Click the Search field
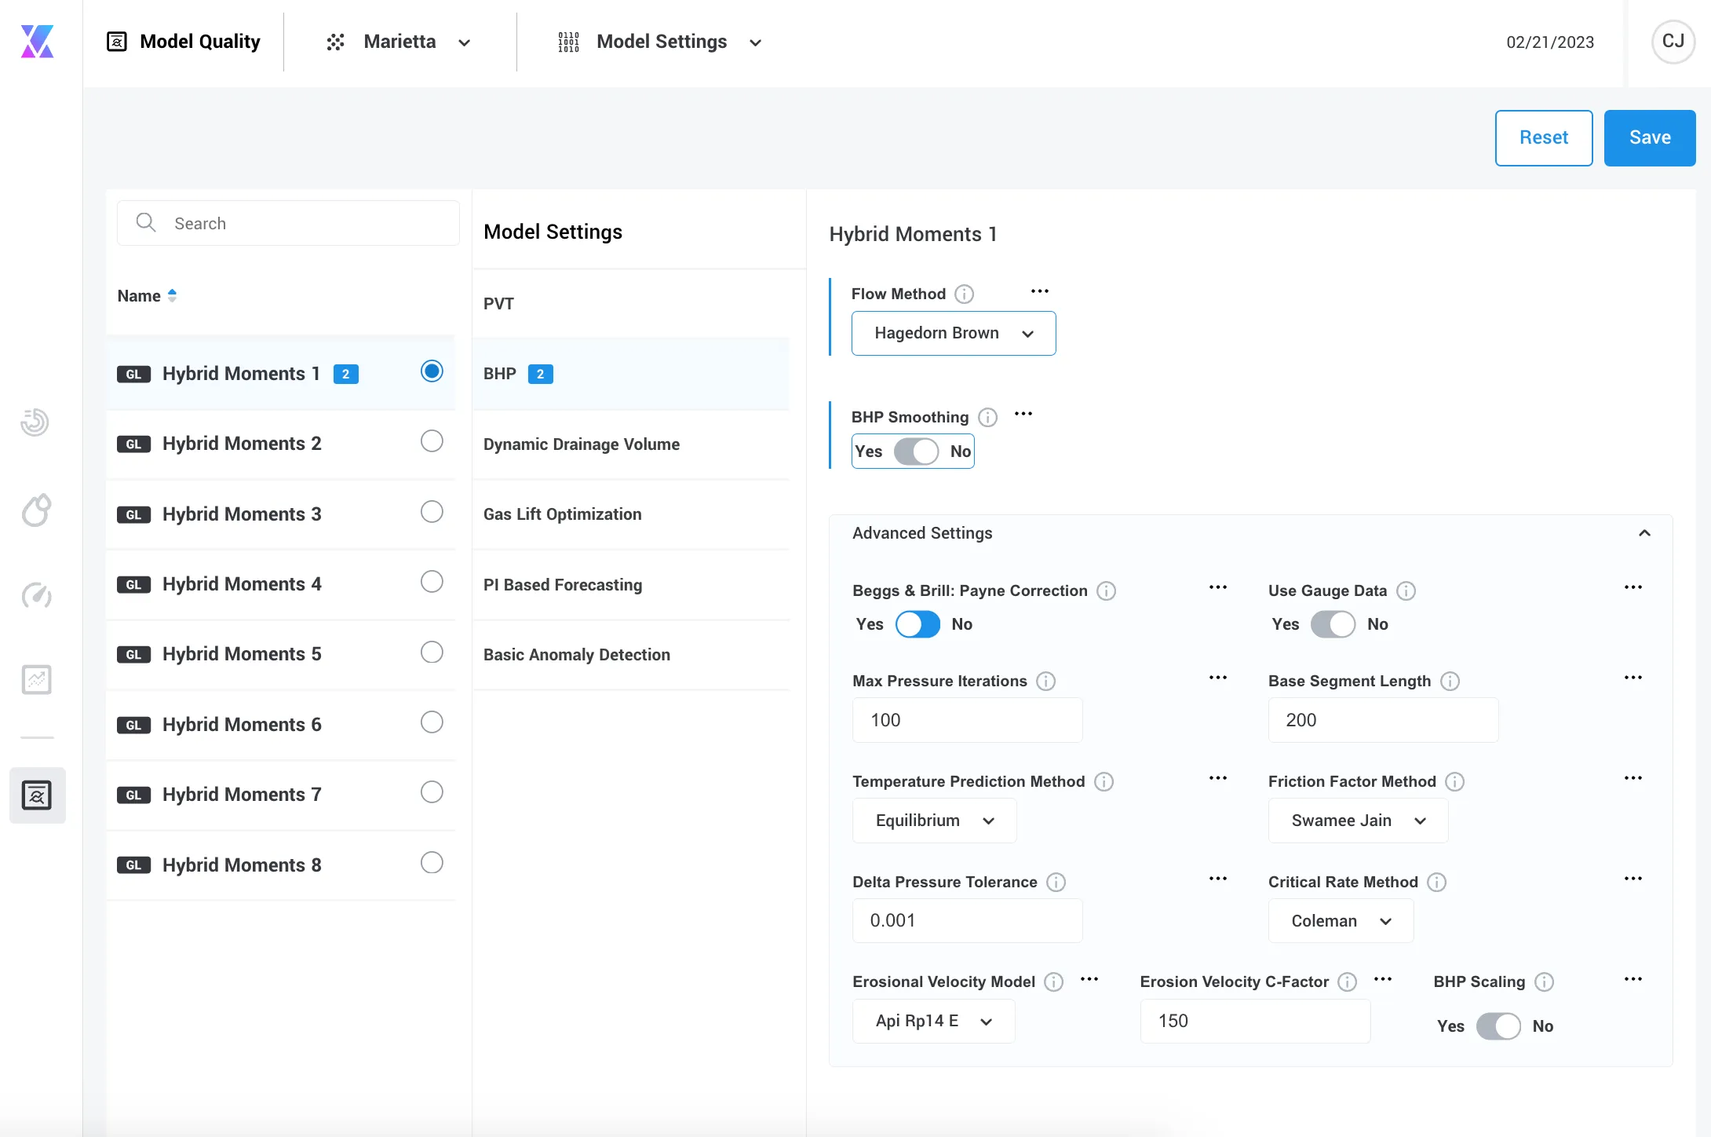Viewport: 1711px width, 1137px height. [288, 223]
